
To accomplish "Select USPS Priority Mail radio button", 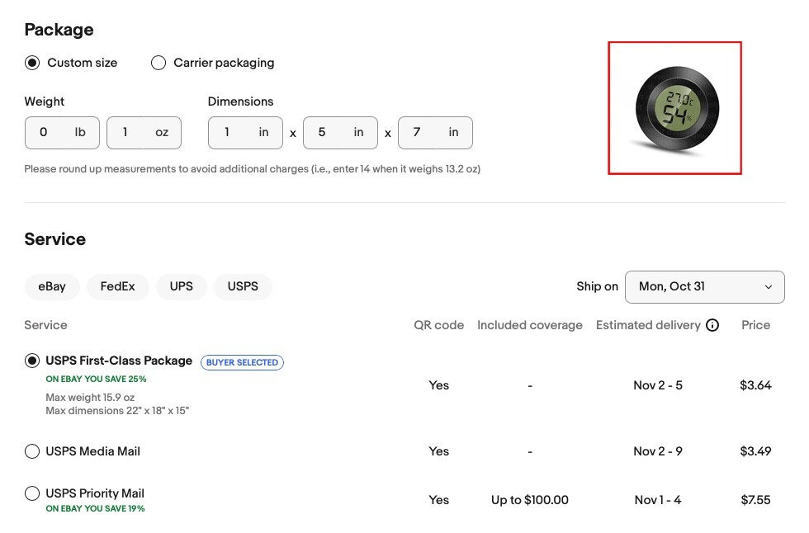I will click(32, 493).
